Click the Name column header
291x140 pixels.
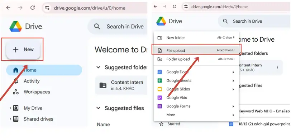coord(103,124)
